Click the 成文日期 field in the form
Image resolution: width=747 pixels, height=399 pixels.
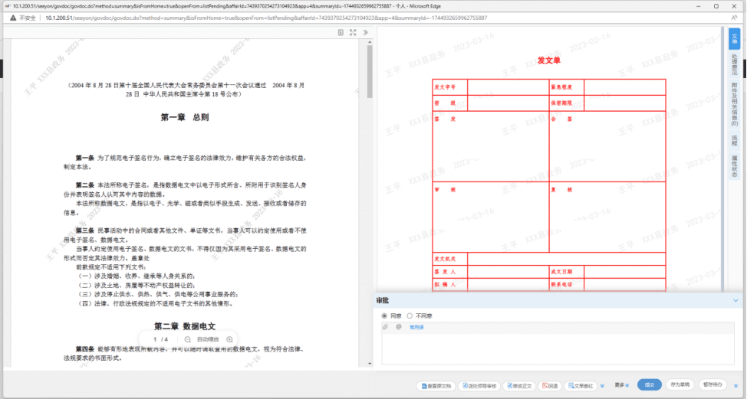click(624, 272)
